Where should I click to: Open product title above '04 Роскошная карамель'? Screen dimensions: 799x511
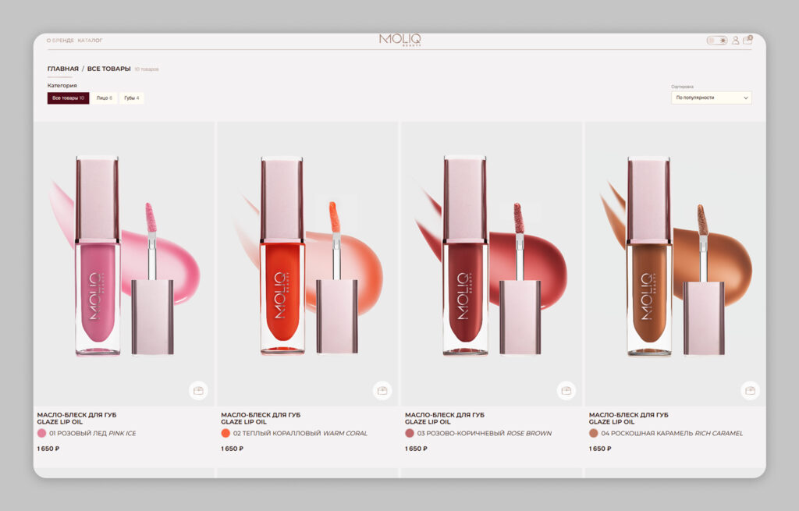click(x=629, y=418)
